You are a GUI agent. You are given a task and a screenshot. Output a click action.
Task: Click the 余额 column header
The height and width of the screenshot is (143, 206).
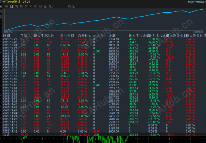[112, 36]
